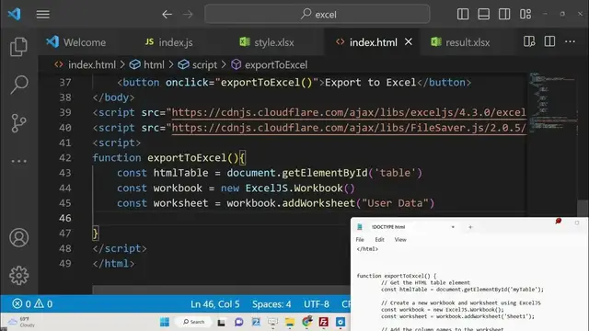Image resolution: width=589 pixels, height=331 pixels.
Task: Click line number 46 in the gutter
Action: coord(65,218)
